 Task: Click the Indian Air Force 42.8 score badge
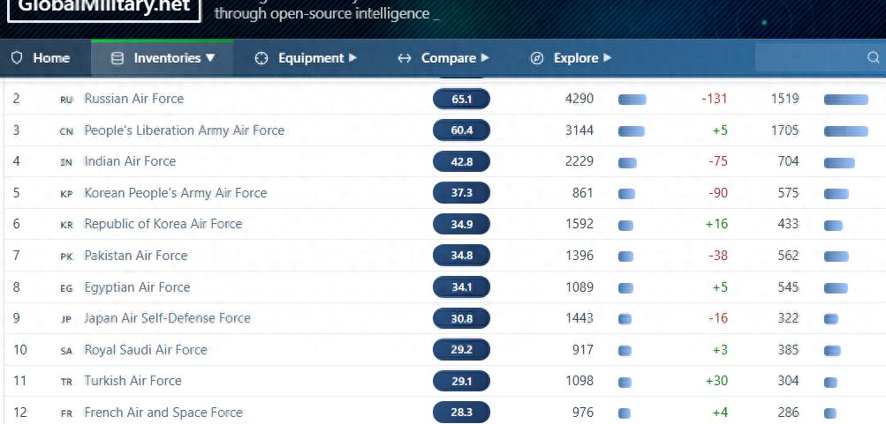click(461, 162)
